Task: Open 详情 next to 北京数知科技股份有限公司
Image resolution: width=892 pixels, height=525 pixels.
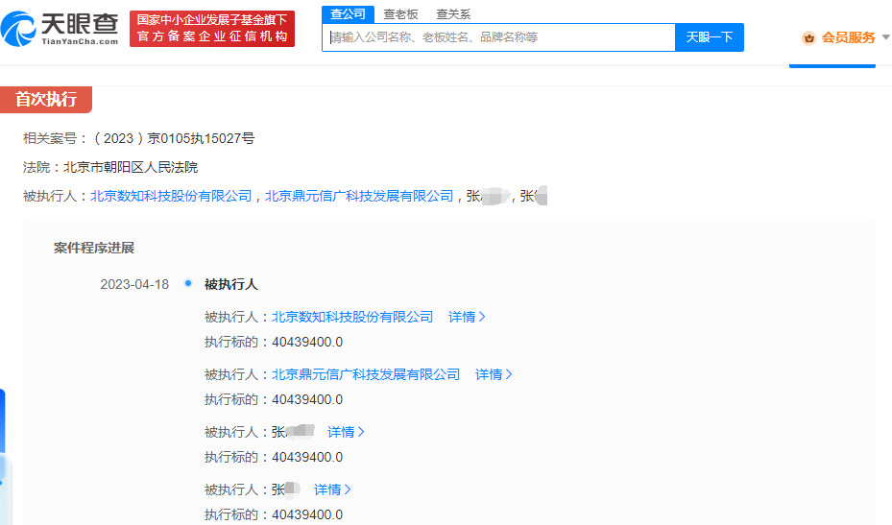Action: (467, 317)
